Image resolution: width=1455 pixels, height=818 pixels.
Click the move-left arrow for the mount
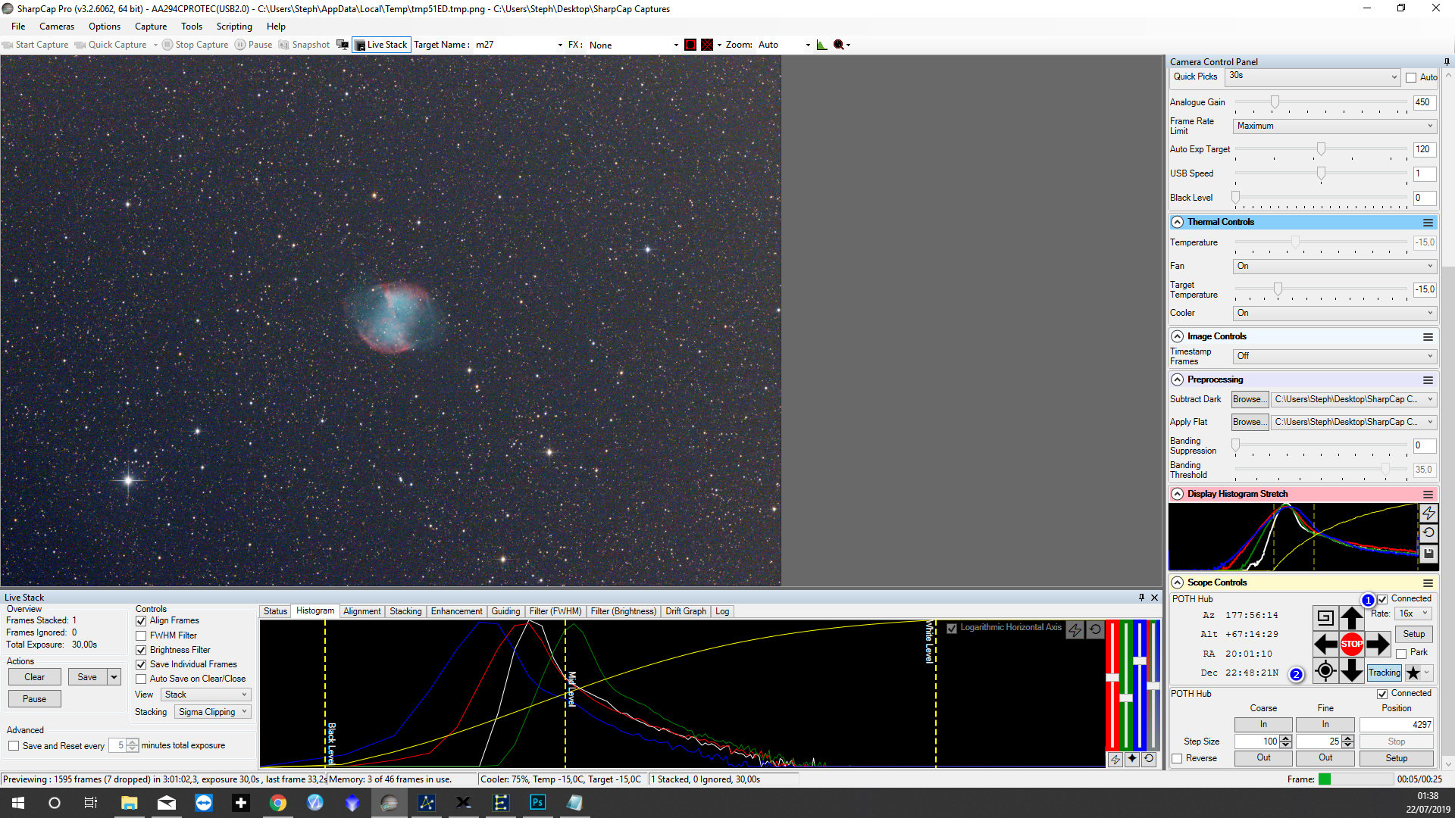click(x=1325, y=645)
